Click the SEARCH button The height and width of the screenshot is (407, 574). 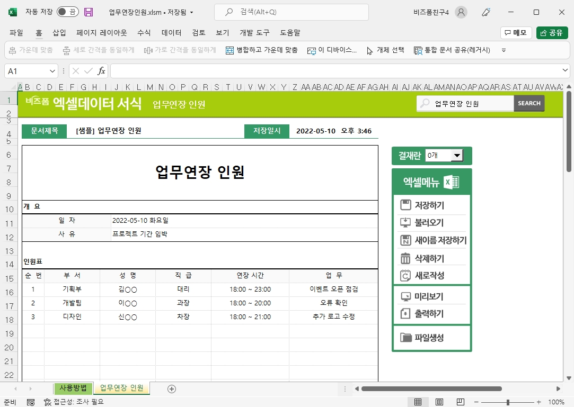pos(529,104)
